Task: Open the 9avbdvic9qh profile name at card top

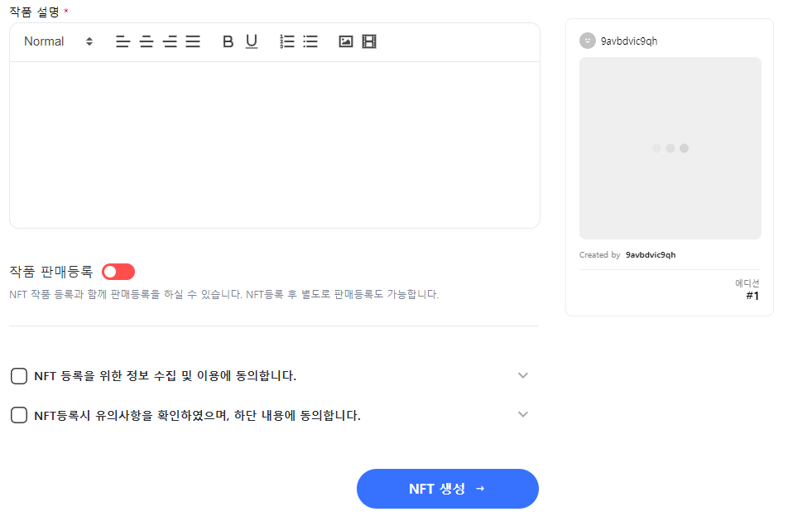Action: (x=629, y=41)
